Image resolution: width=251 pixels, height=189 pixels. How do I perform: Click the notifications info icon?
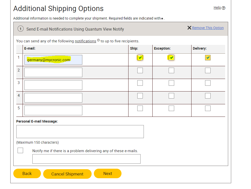[x=98, y=40]
